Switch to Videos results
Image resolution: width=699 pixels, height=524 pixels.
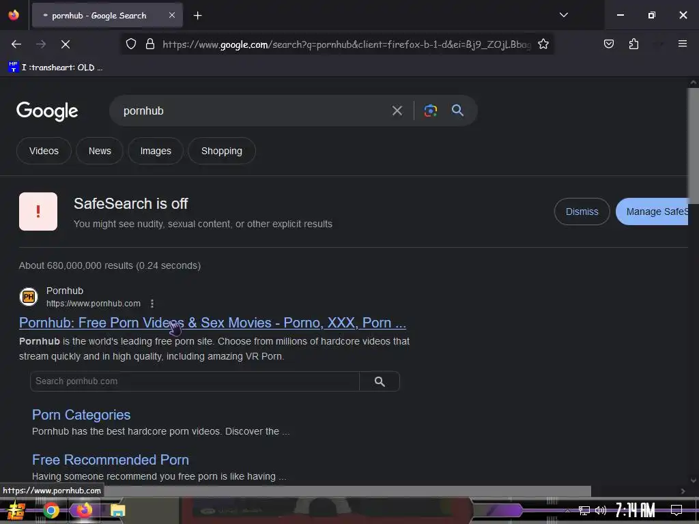pyautogui.click(x=44, y=151)
